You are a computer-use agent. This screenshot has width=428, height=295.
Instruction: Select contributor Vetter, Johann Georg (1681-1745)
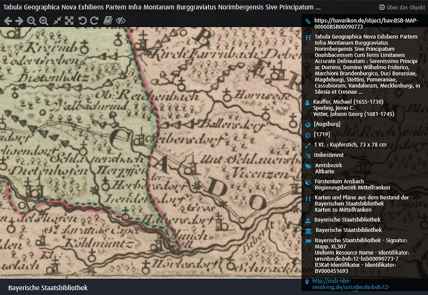coord(354,114)
